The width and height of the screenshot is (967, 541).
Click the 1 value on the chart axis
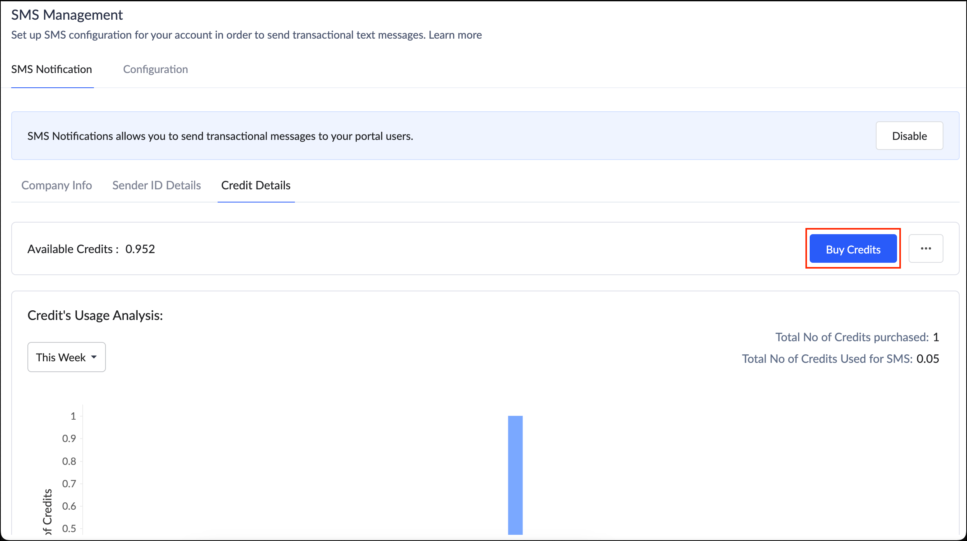pos(73,416)
